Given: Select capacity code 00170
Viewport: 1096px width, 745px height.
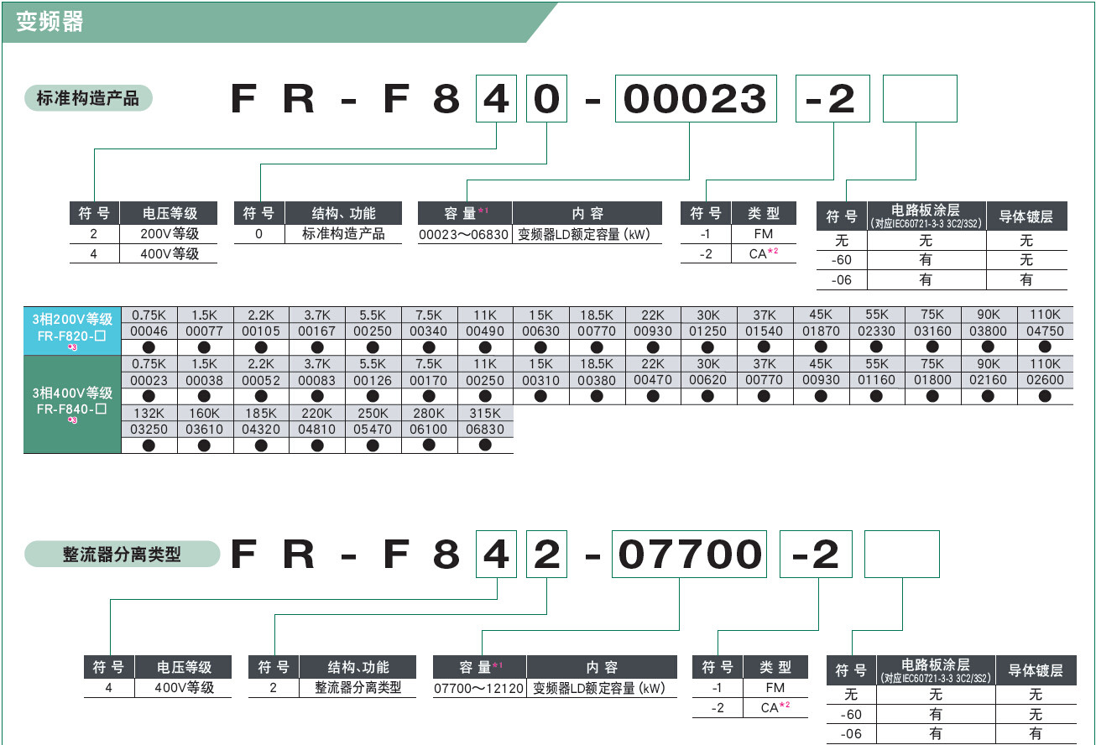Looking at the screenshot, I should click(429, 380).
